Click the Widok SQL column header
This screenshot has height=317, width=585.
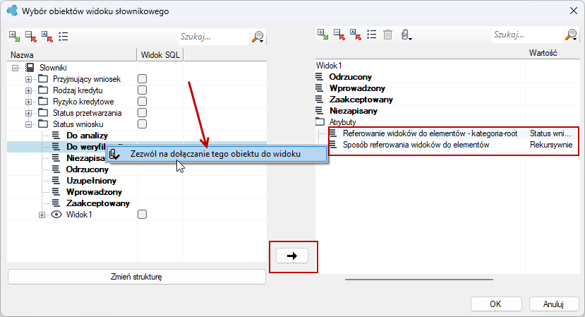160,55
